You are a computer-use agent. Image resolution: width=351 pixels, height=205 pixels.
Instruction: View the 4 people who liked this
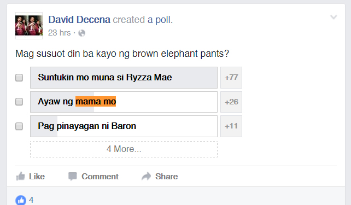point(31,200)
